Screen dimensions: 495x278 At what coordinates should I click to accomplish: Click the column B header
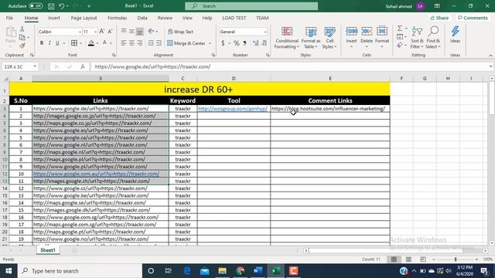pos(101,79)
